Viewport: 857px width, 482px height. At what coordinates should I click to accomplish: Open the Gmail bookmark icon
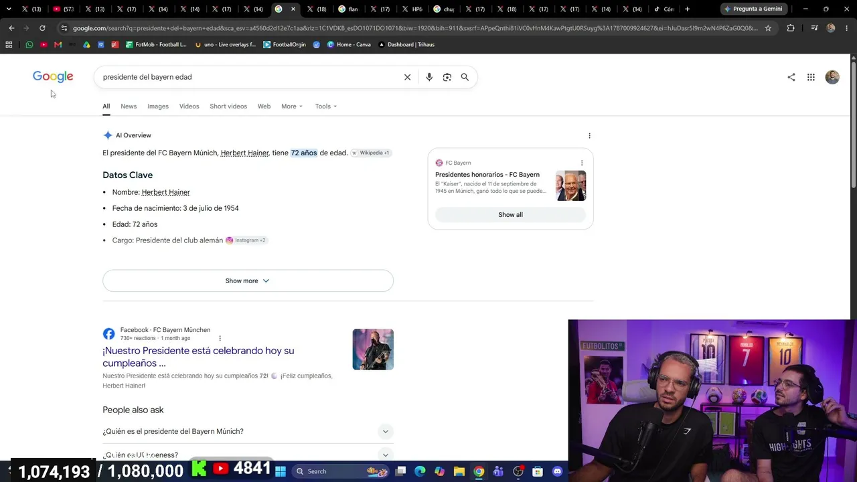click(x=58, y=44)
